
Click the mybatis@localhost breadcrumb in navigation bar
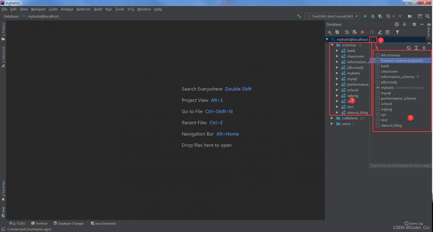point(41,16)
